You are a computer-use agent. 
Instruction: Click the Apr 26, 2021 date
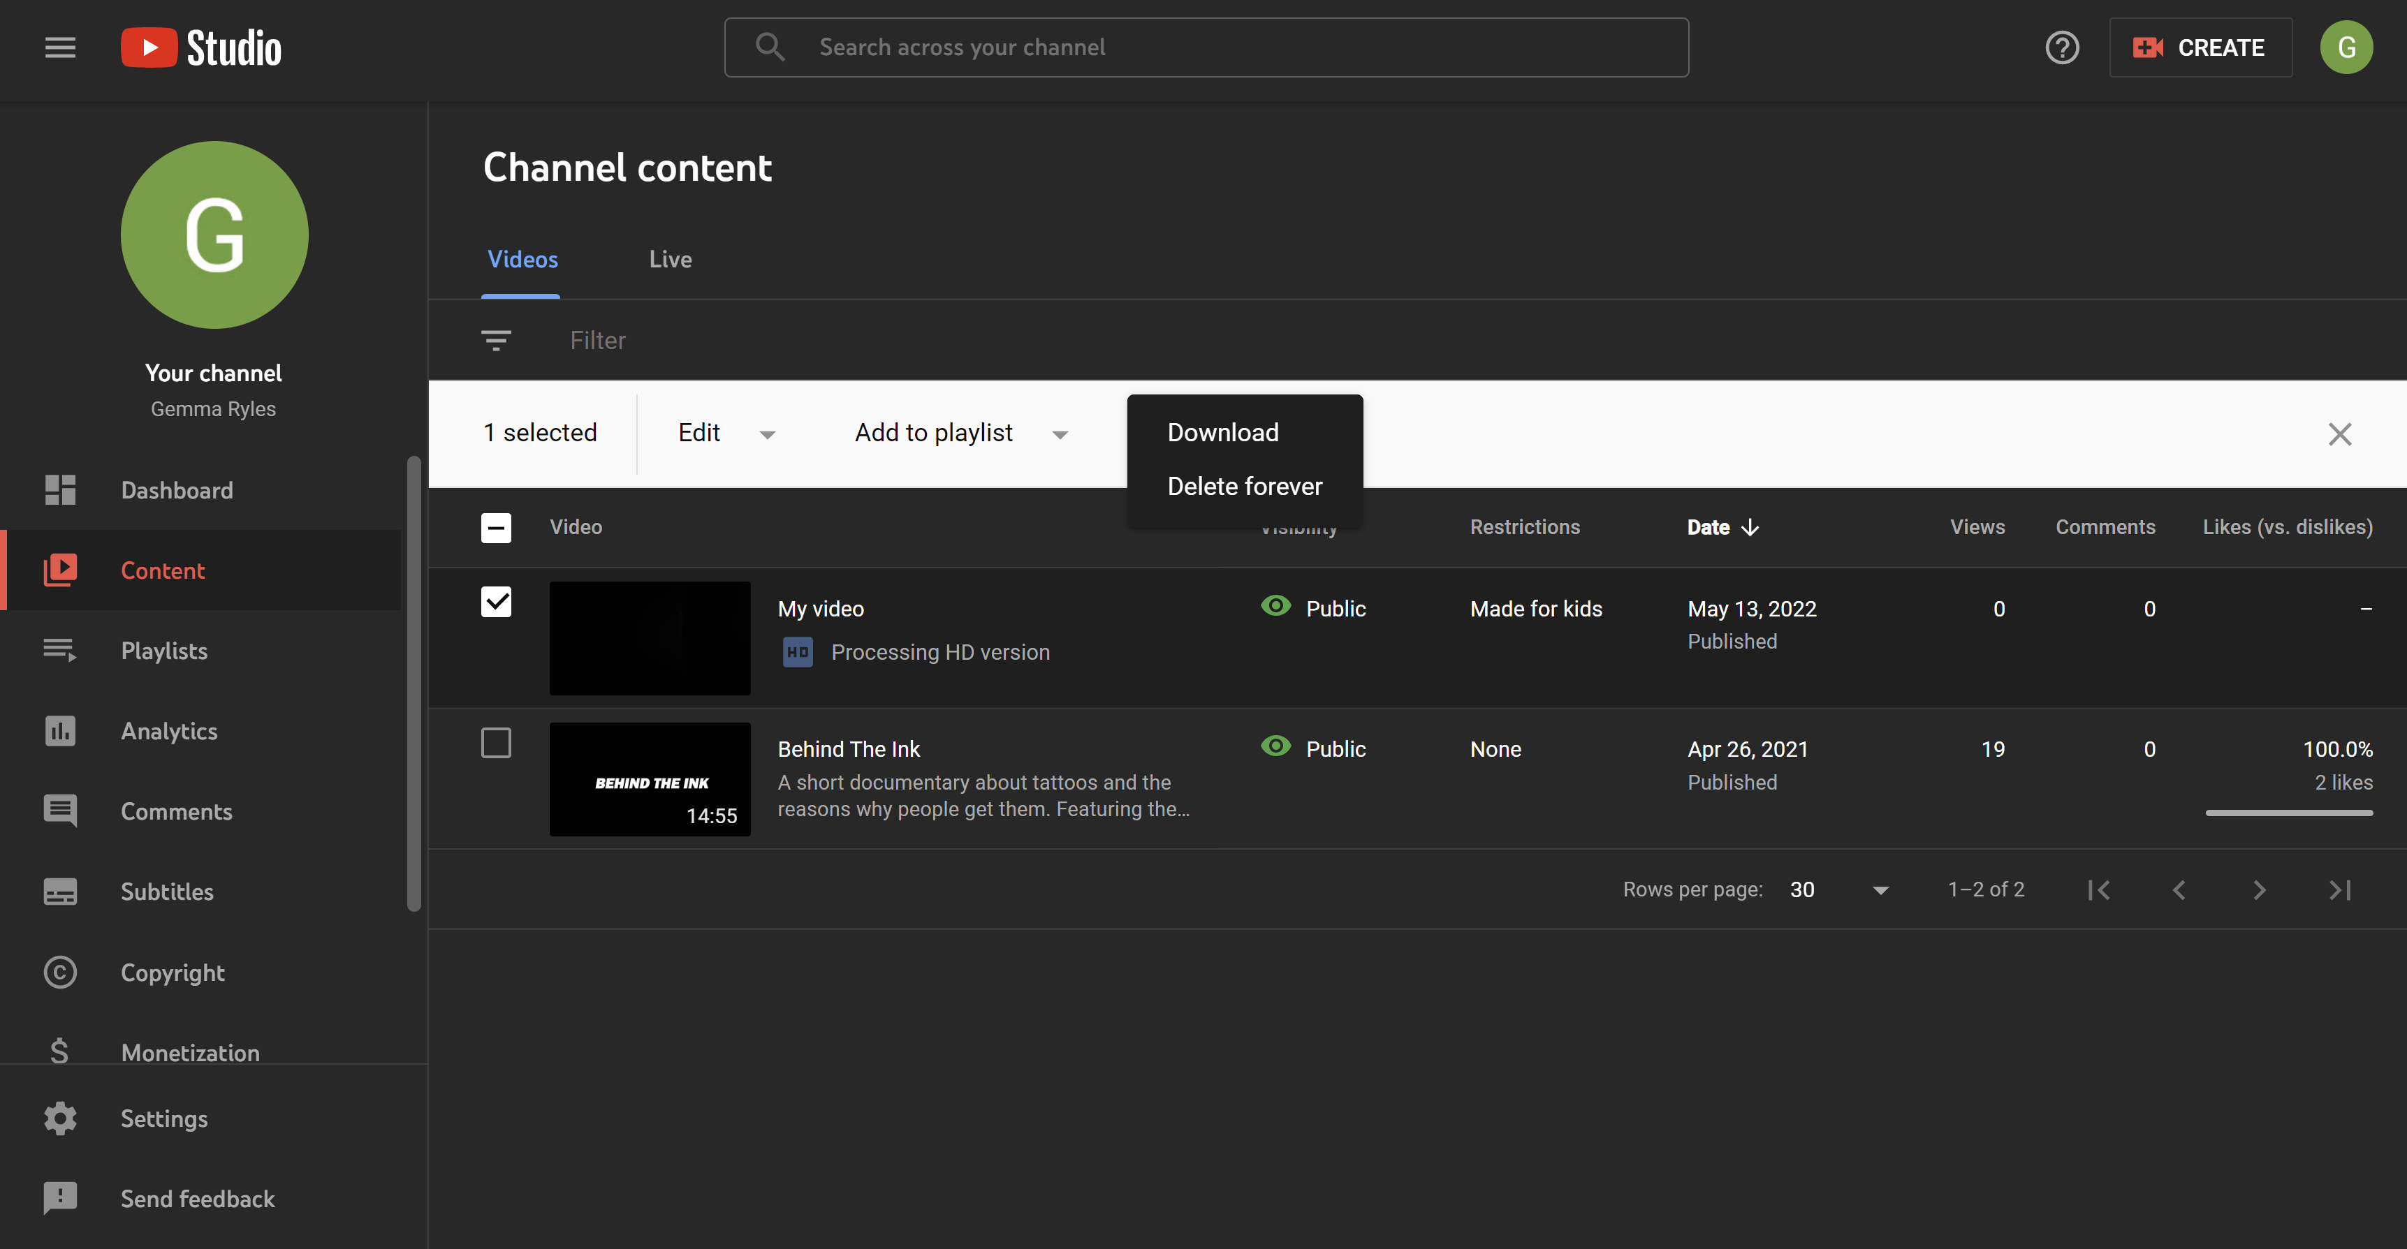1748,749
